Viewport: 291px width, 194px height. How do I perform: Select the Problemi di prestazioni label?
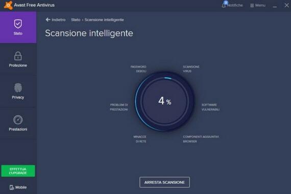coord(119,107)
